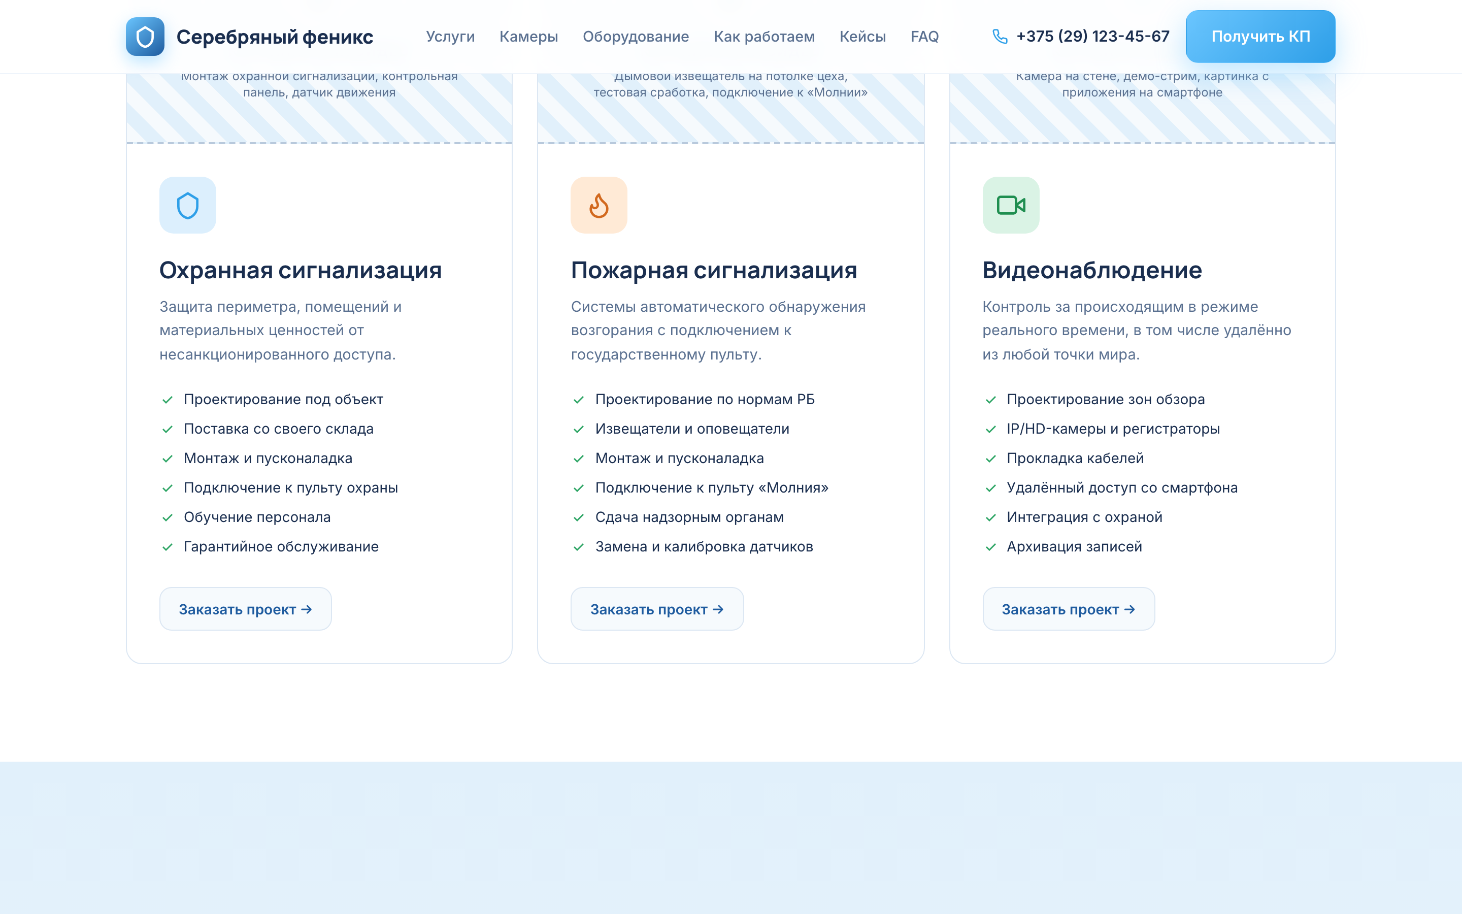Click the checkmark beside IP/HD-камеры и регистраторы

tap(991, 429)
